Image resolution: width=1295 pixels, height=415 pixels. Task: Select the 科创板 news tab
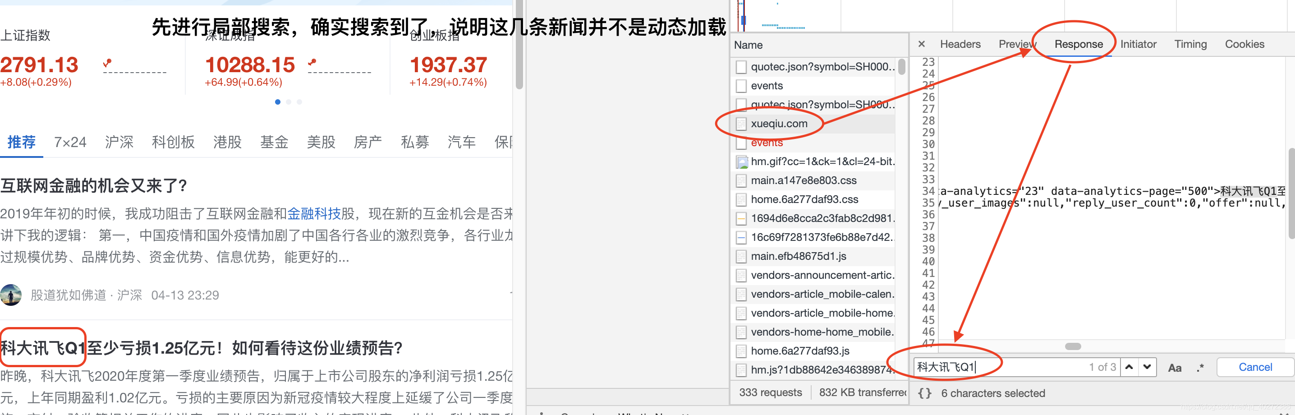pos(173,143)
